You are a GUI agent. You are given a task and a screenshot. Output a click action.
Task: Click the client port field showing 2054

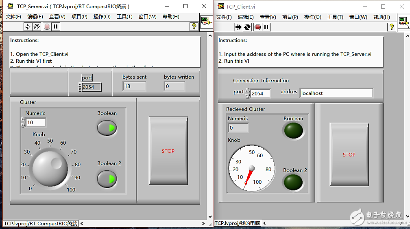pos(260,93)
